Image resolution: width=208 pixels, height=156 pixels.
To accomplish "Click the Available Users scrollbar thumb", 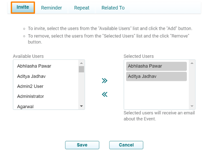I will 81,69.
